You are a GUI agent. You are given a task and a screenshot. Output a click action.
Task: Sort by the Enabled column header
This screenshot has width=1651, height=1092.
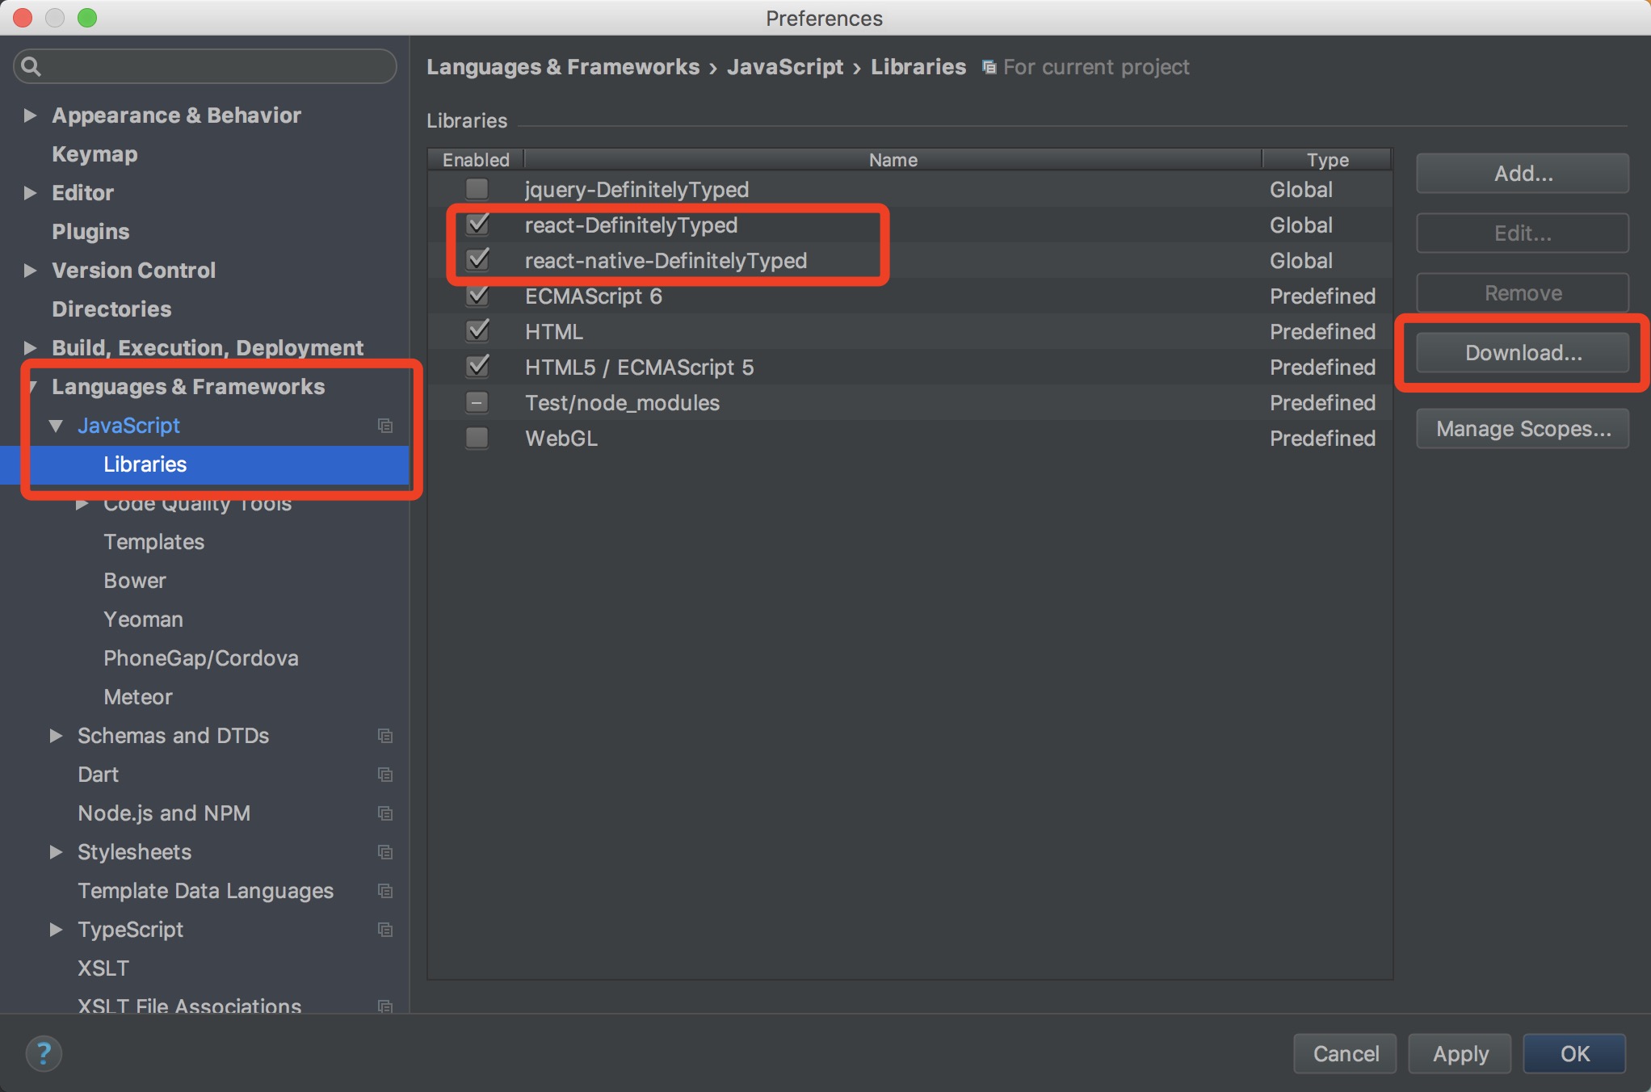click(x=476, y=160)
